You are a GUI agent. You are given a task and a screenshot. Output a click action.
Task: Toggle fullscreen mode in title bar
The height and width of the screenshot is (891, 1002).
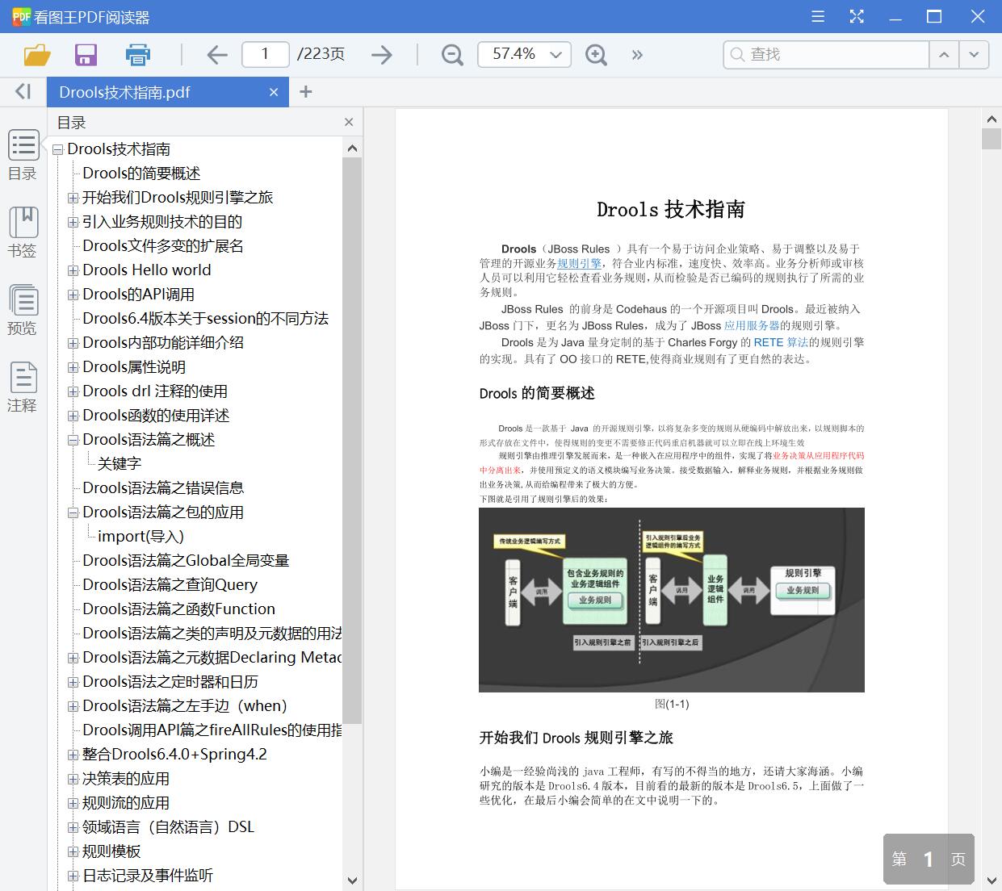tap(857, 16)
